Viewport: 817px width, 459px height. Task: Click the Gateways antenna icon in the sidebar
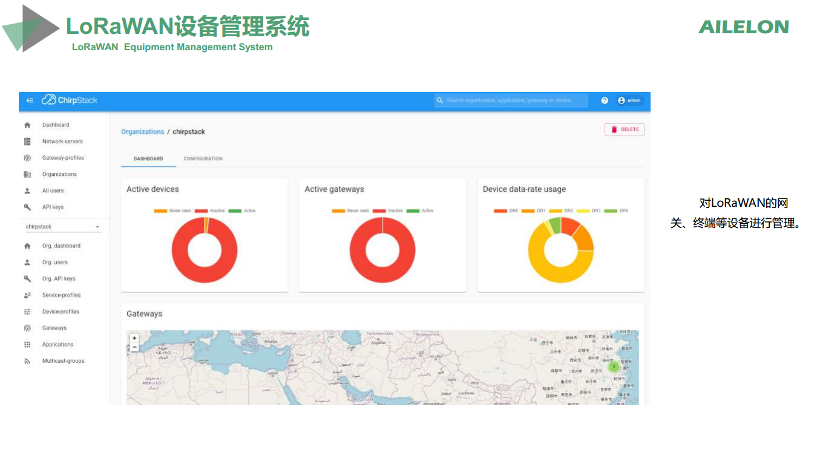(27, 328)
